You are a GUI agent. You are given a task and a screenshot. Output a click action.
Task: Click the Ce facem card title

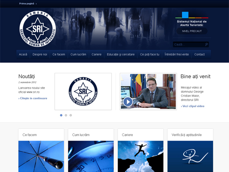[x=30, y=135]
